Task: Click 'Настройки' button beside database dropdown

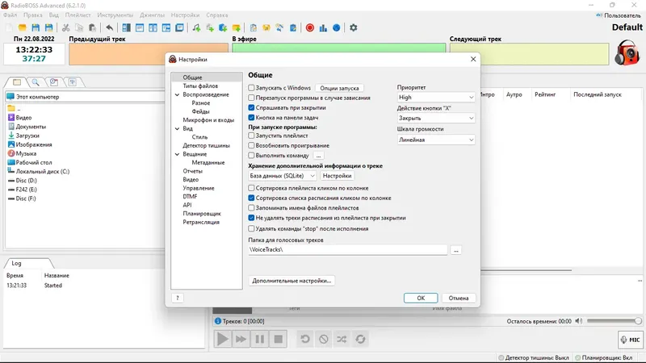Action: tap(337, 176)
